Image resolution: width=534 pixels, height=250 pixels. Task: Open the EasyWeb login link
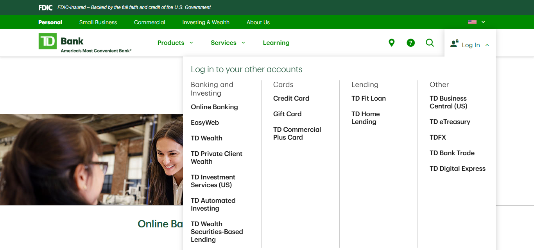(205, 122)
